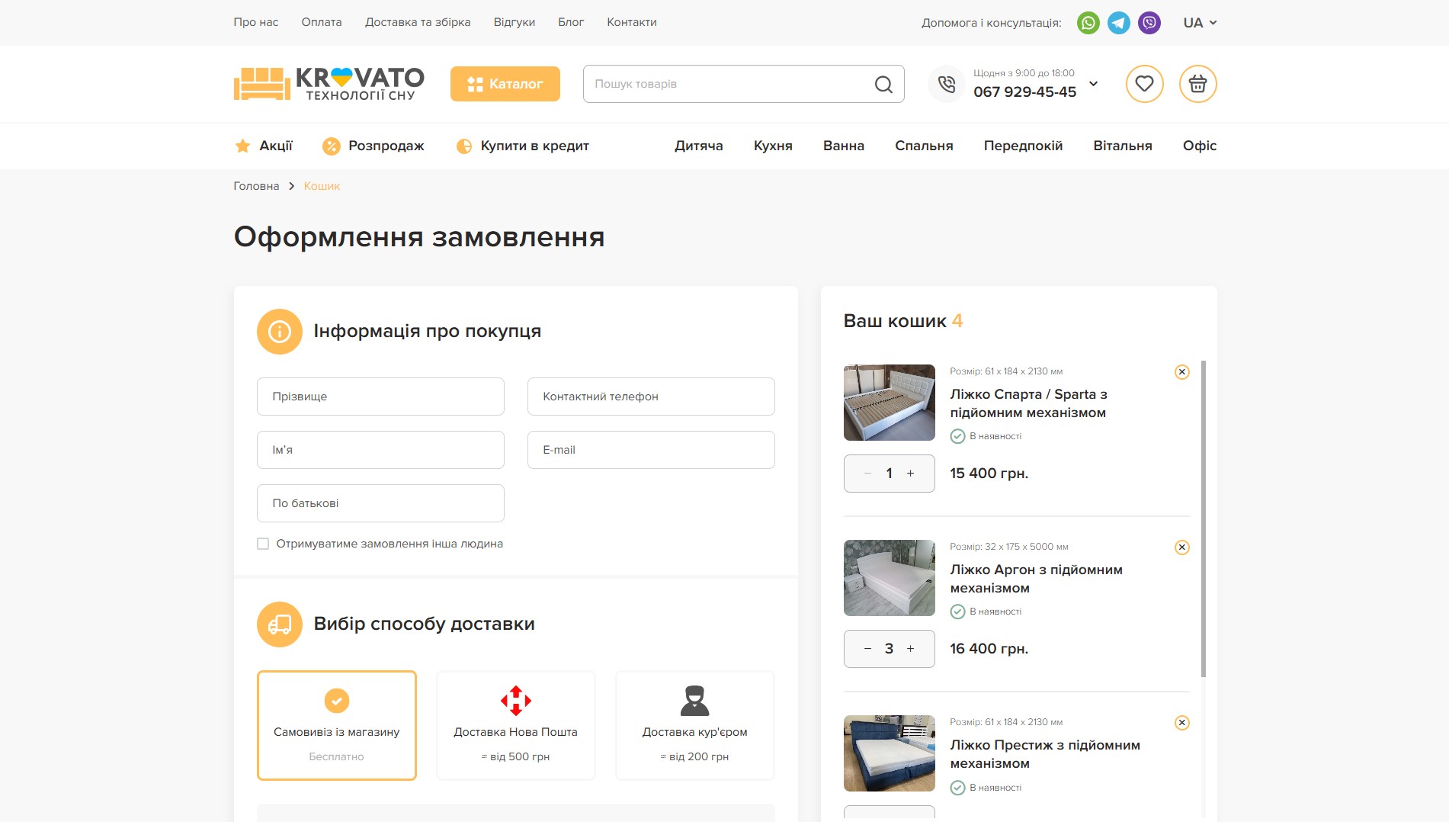Remove Ліжко Спарта from cart
Image resolution: width=1449 pixels, height=822 pixels.
(x=1181, y=372)
